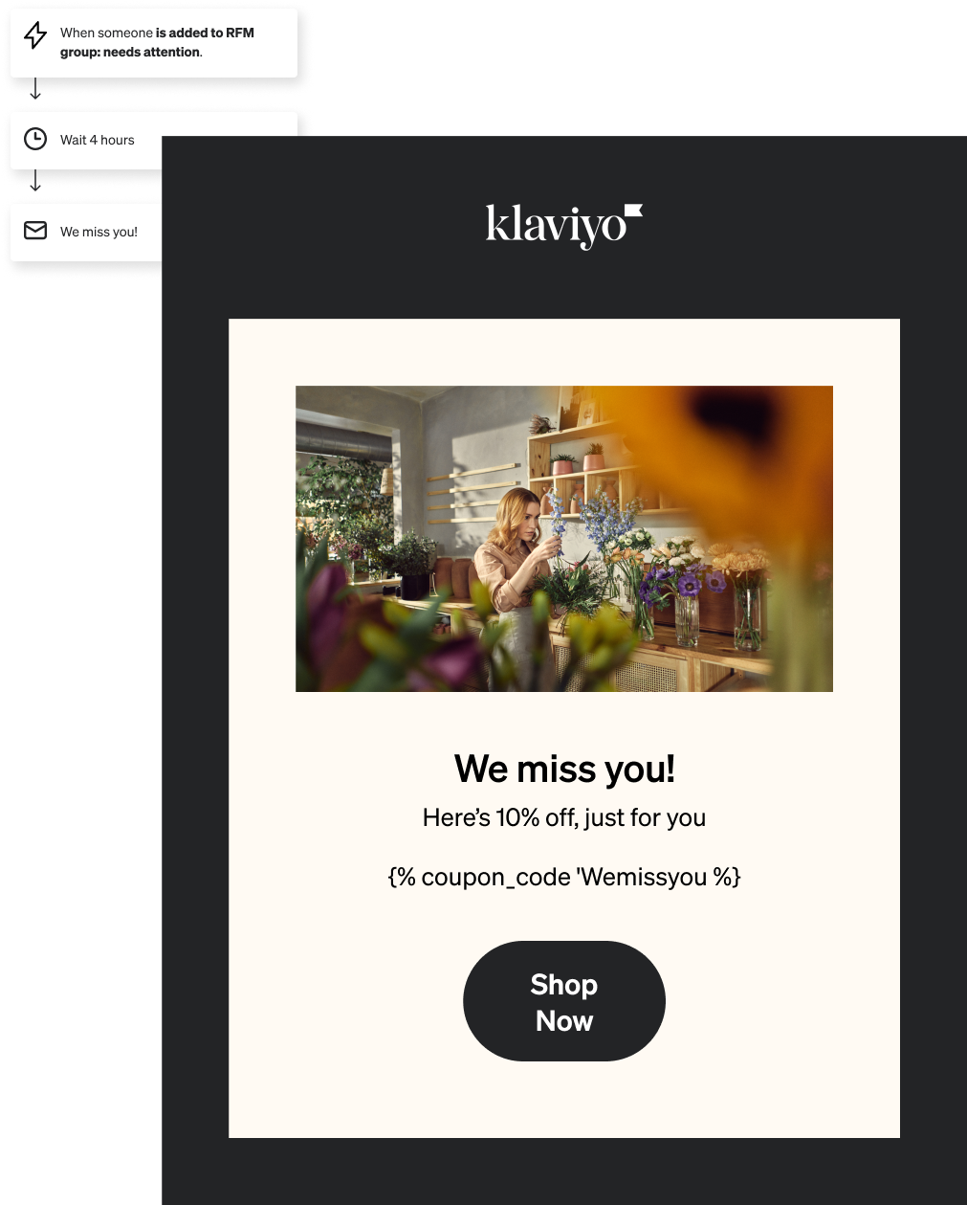Select the 'Here's 10% off, just for you' text

click(x=564, y=817)
